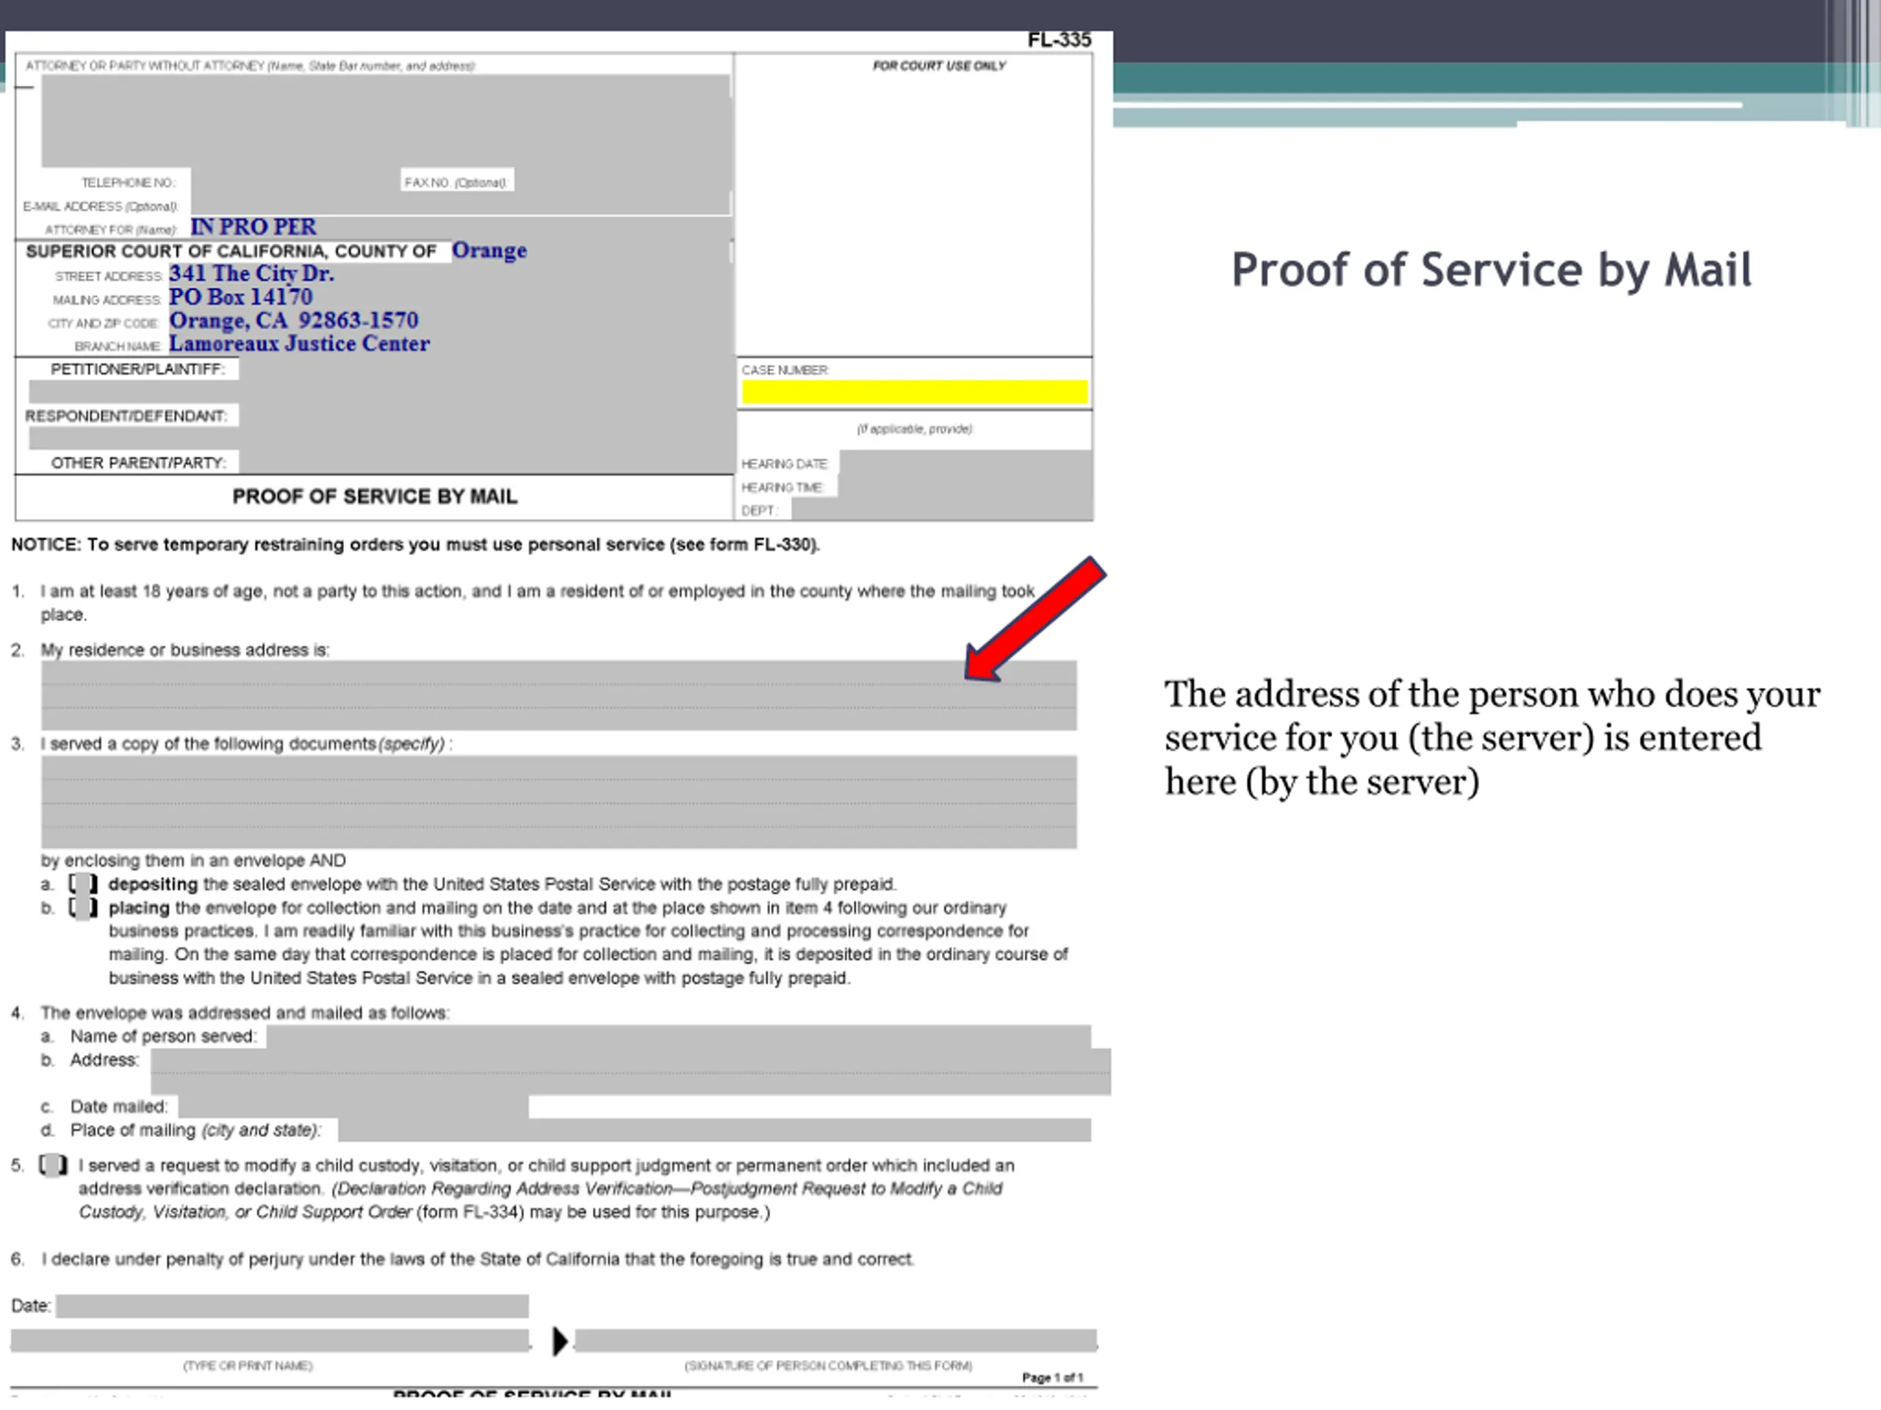Click the NOTICE about temporary restraining orders

click(416, 545)
